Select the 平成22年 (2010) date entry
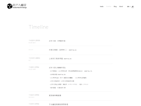The height and width of the screenshot is (106, 141). click(34, 41)
